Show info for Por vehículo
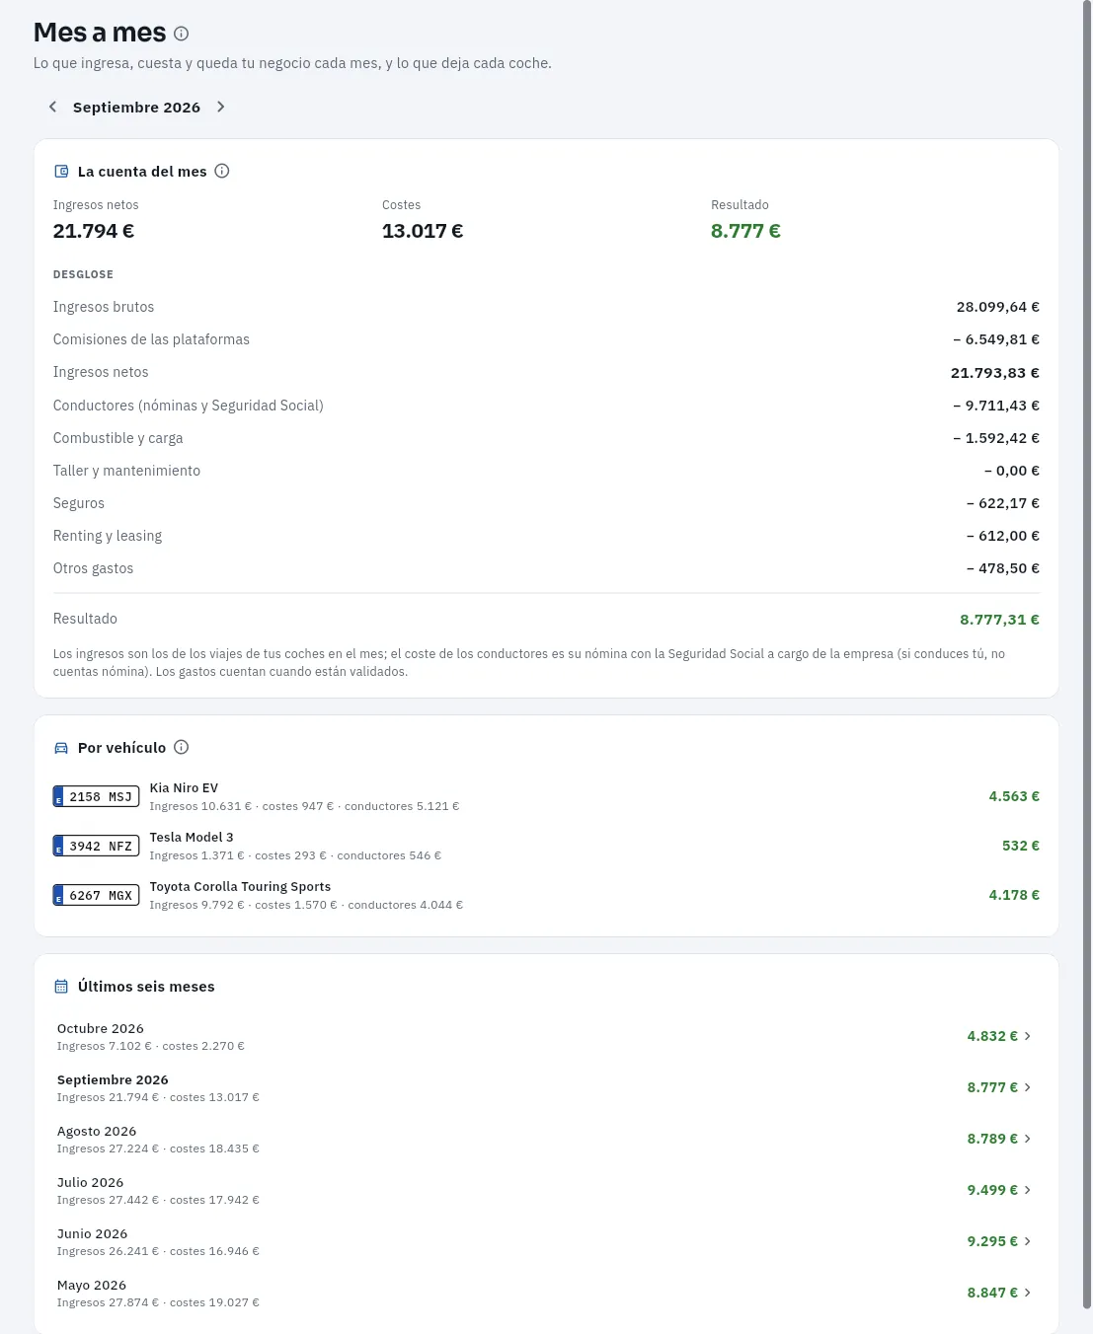This screenshot has width=1093, height=1334. [182, 747]
